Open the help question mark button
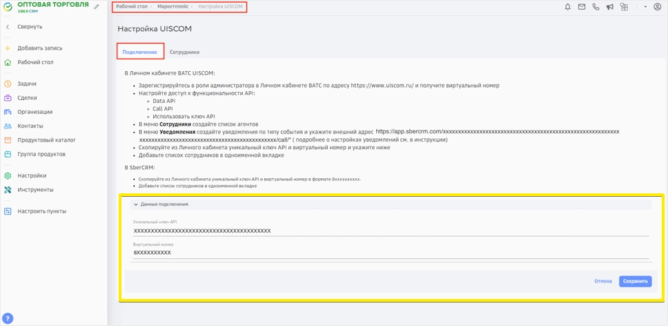 point(8,318)
